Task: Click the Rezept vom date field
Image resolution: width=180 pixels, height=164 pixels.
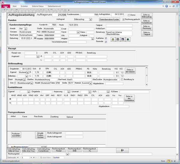Action: [31, 53]
